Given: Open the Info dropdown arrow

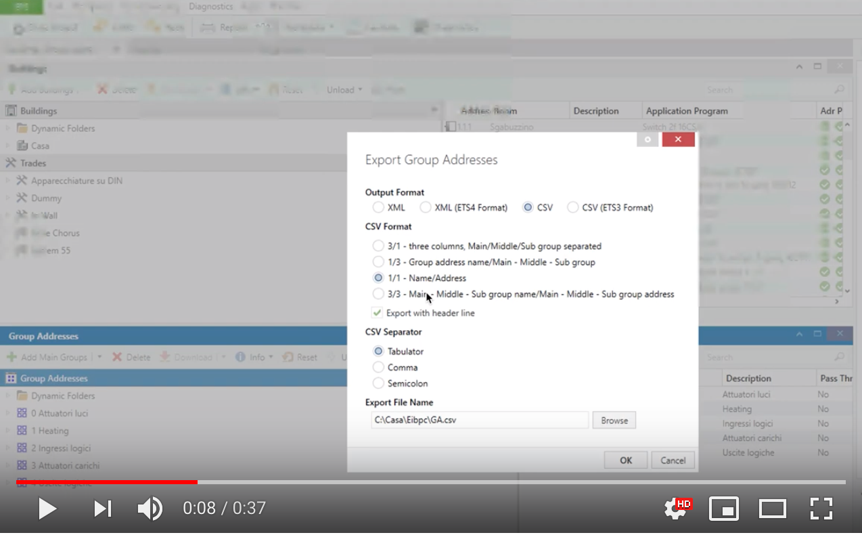Looking at the screenshot, I should click(271, 357).
